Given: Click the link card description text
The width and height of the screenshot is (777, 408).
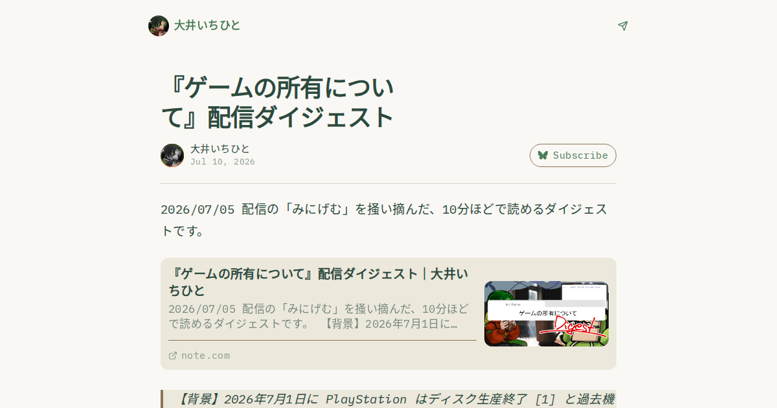Looking at the screenshot, I should click(317, 316).
